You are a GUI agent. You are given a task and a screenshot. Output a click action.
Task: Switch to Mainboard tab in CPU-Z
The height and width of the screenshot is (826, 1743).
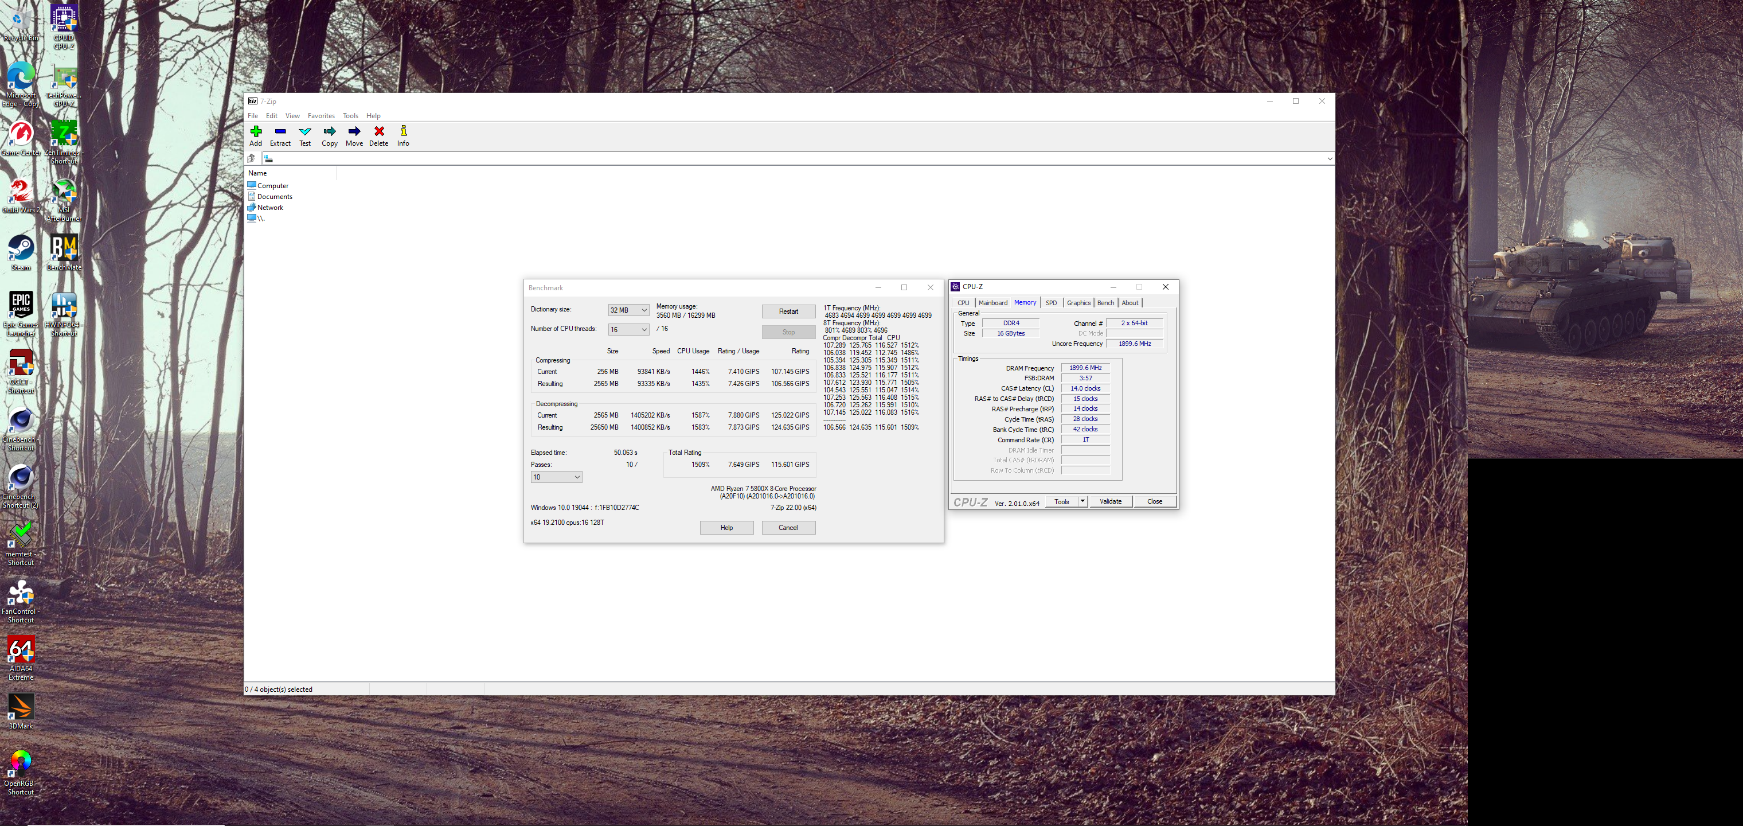992,303
